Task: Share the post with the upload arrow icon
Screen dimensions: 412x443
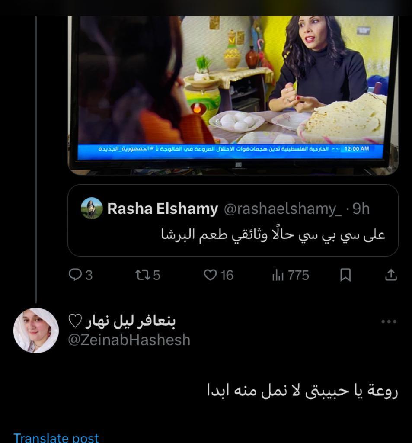Action: 391,275
